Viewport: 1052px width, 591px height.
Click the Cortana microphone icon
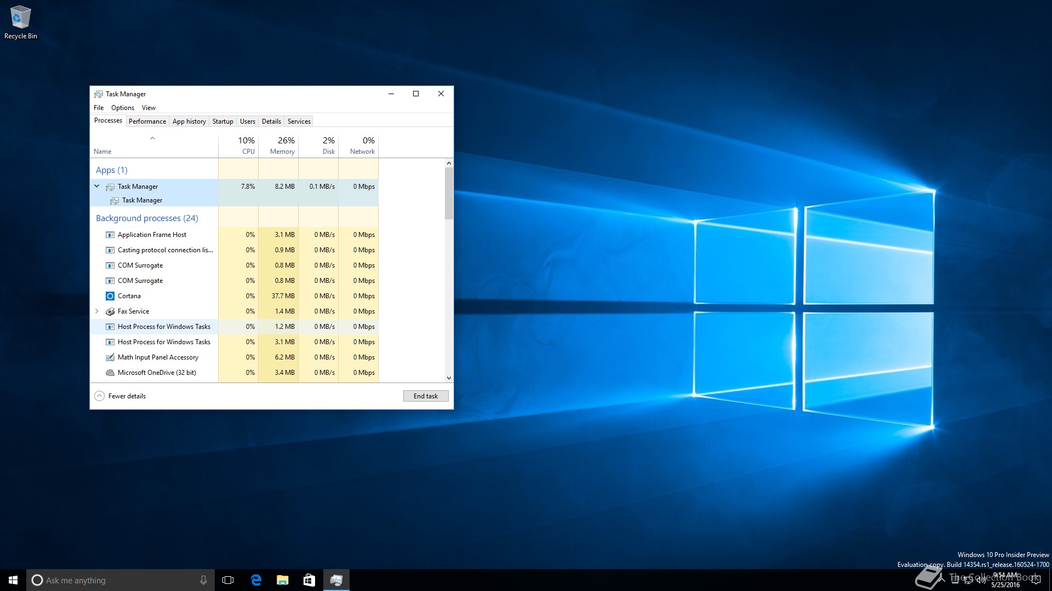(x=203, y=580)
